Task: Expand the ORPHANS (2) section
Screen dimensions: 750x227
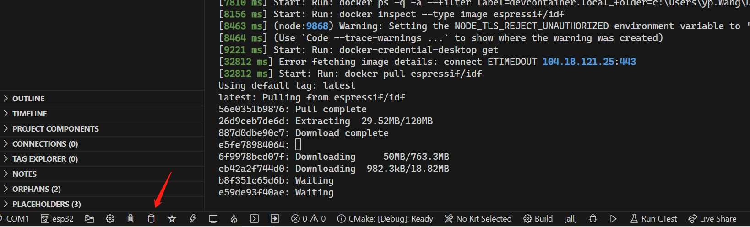Action: click(36, 189)
